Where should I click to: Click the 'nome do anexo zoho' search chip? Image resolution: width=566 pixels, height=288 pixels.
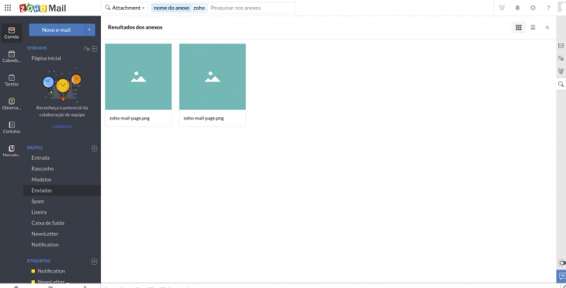click(180, 8)
